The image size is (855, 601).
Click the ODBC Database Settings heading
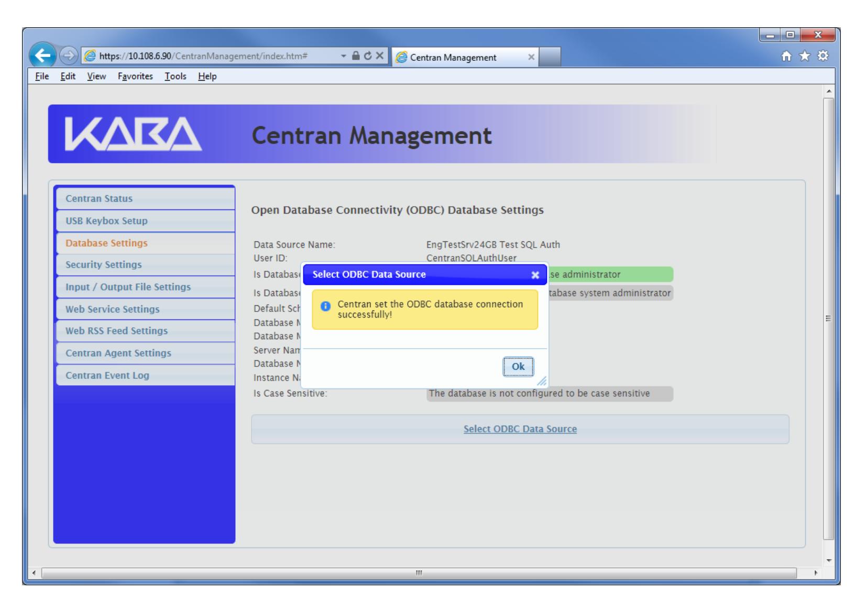pyautogui.click(x=398, y=210)
